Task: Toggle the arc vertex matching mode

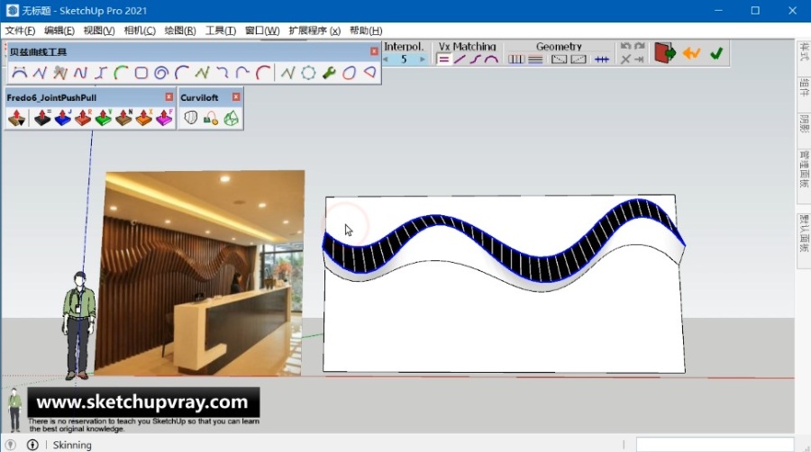Action: click(491, 59)
